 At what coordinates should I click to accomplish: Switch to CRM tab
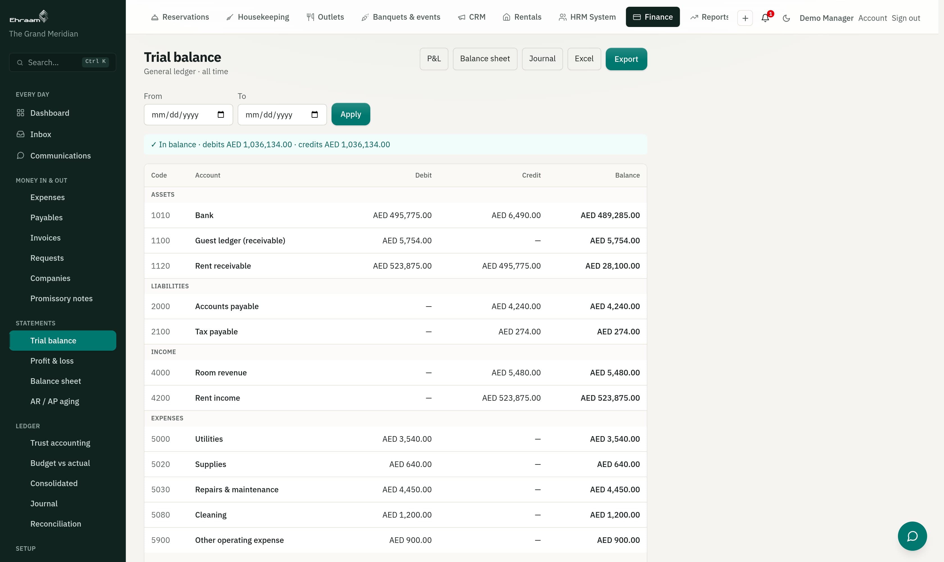click(x=471, y=17)
